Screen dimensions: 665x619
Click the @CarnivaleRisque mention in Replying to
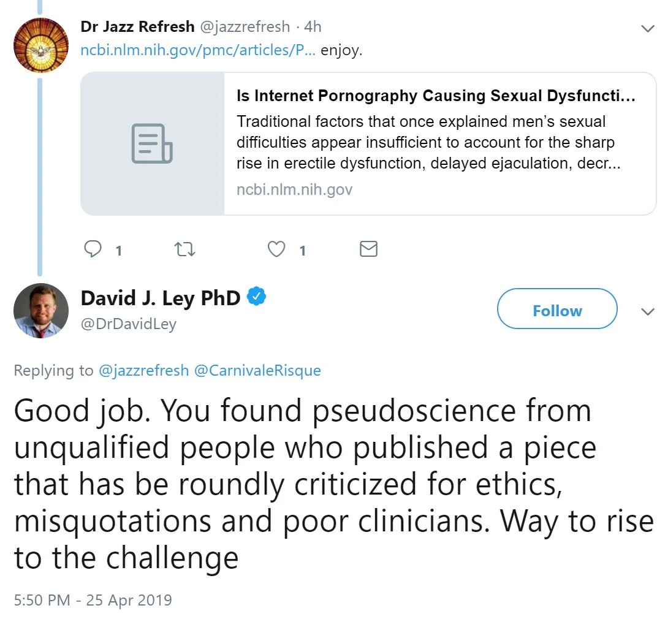click(257, 371)
